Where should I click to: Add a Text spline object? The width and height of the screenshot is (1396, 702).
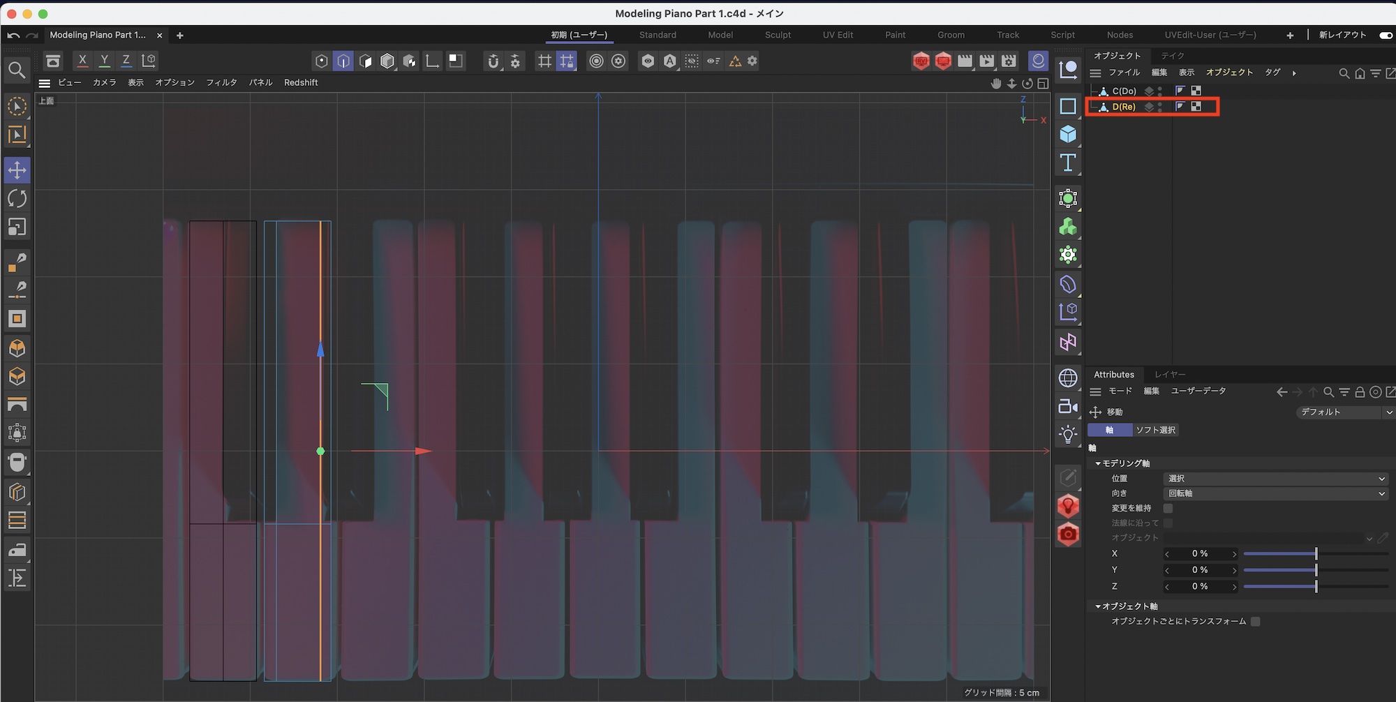pos(1068,163)
